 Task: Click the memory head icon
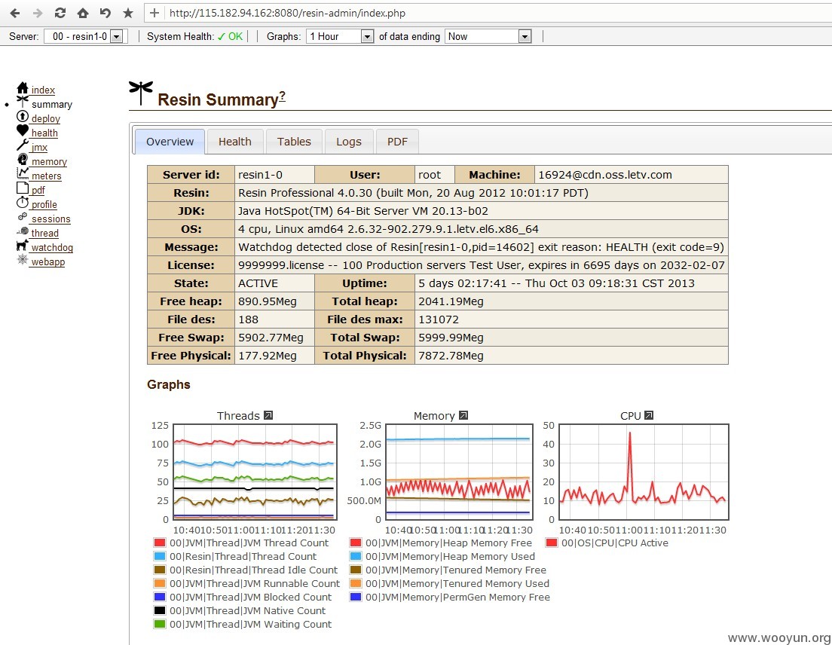(23, 159)
